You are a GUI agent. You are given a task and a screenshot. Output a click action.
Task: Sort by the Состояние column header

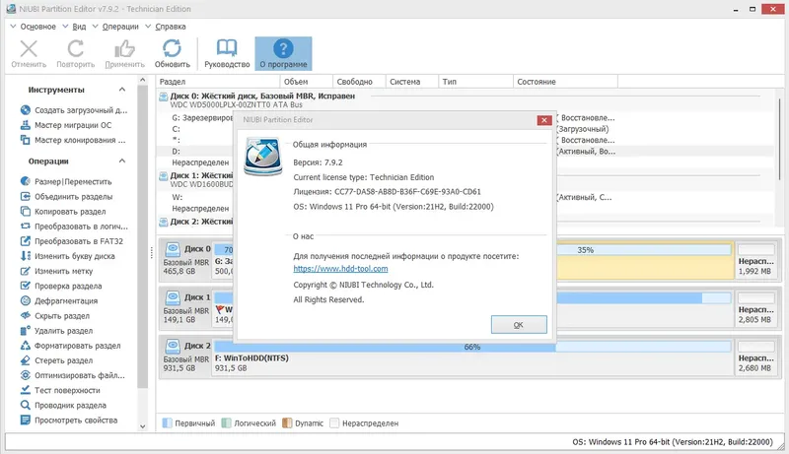coord(565,82)
